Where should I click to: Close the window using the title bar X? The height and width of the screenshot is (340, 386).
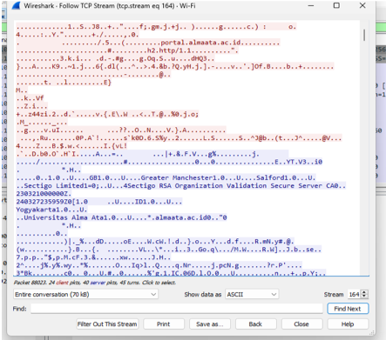coord(362,5)
